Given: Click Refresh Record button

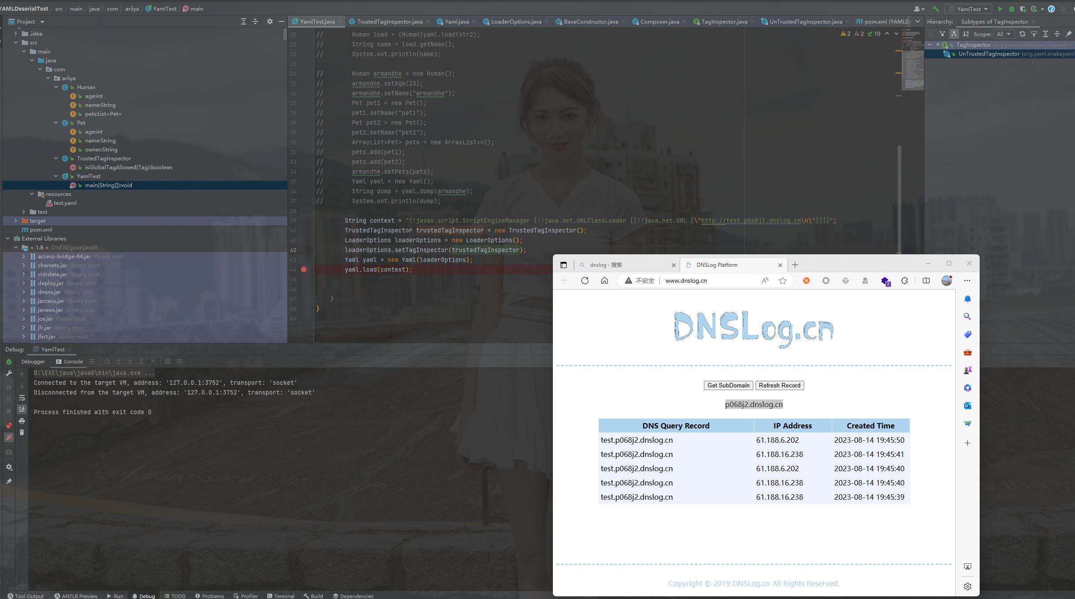Looking at the screenshot, I should click(x=780, y=385).
